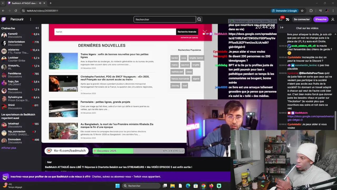337x190 pixels.
Task: Click the acab_adabra_xlll_xll username in chat
Action: (x=303, y=46)
